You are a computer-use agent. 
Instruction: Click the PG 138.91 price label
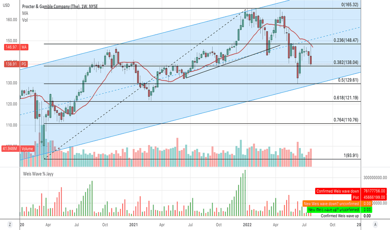(16, 64)
